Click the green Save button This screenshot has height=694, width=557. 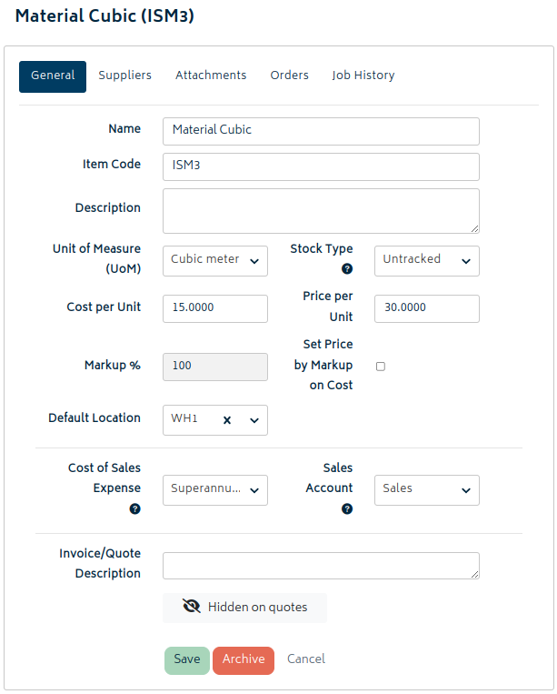tap(187, 660)
